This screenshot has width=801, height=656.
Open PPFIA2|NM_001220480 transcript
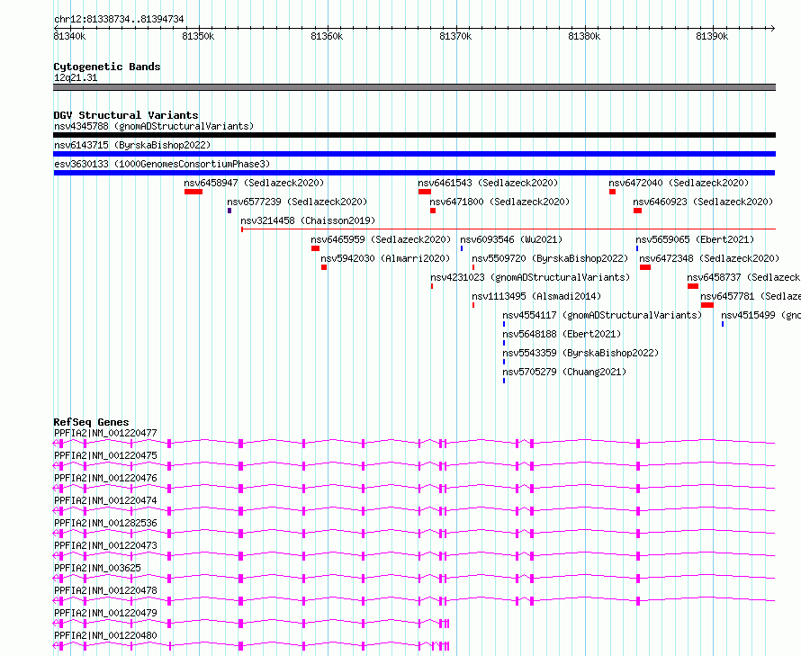click(x=251, y=646)
